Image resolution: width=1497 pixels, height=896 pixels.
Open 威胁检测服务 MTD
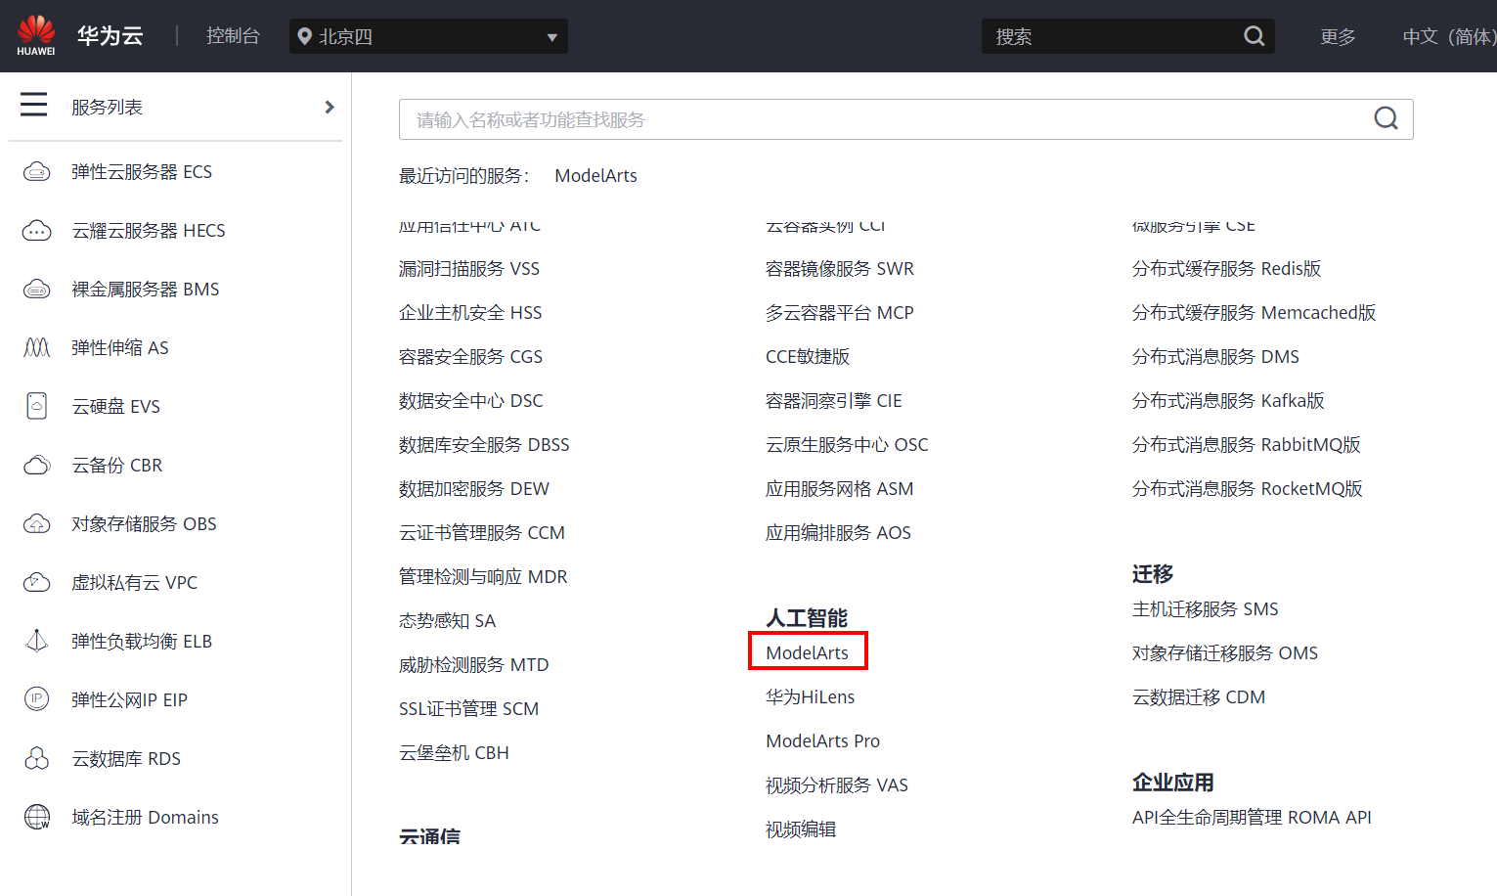click(474, 664)
